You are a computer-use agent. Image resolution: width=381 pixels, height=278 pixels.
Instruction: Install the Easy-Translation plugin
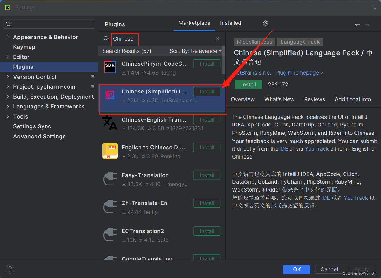coord(207,175)
